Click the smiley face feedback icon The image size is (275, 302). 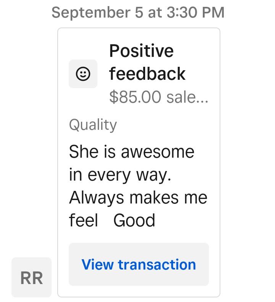tap(83, 74)
